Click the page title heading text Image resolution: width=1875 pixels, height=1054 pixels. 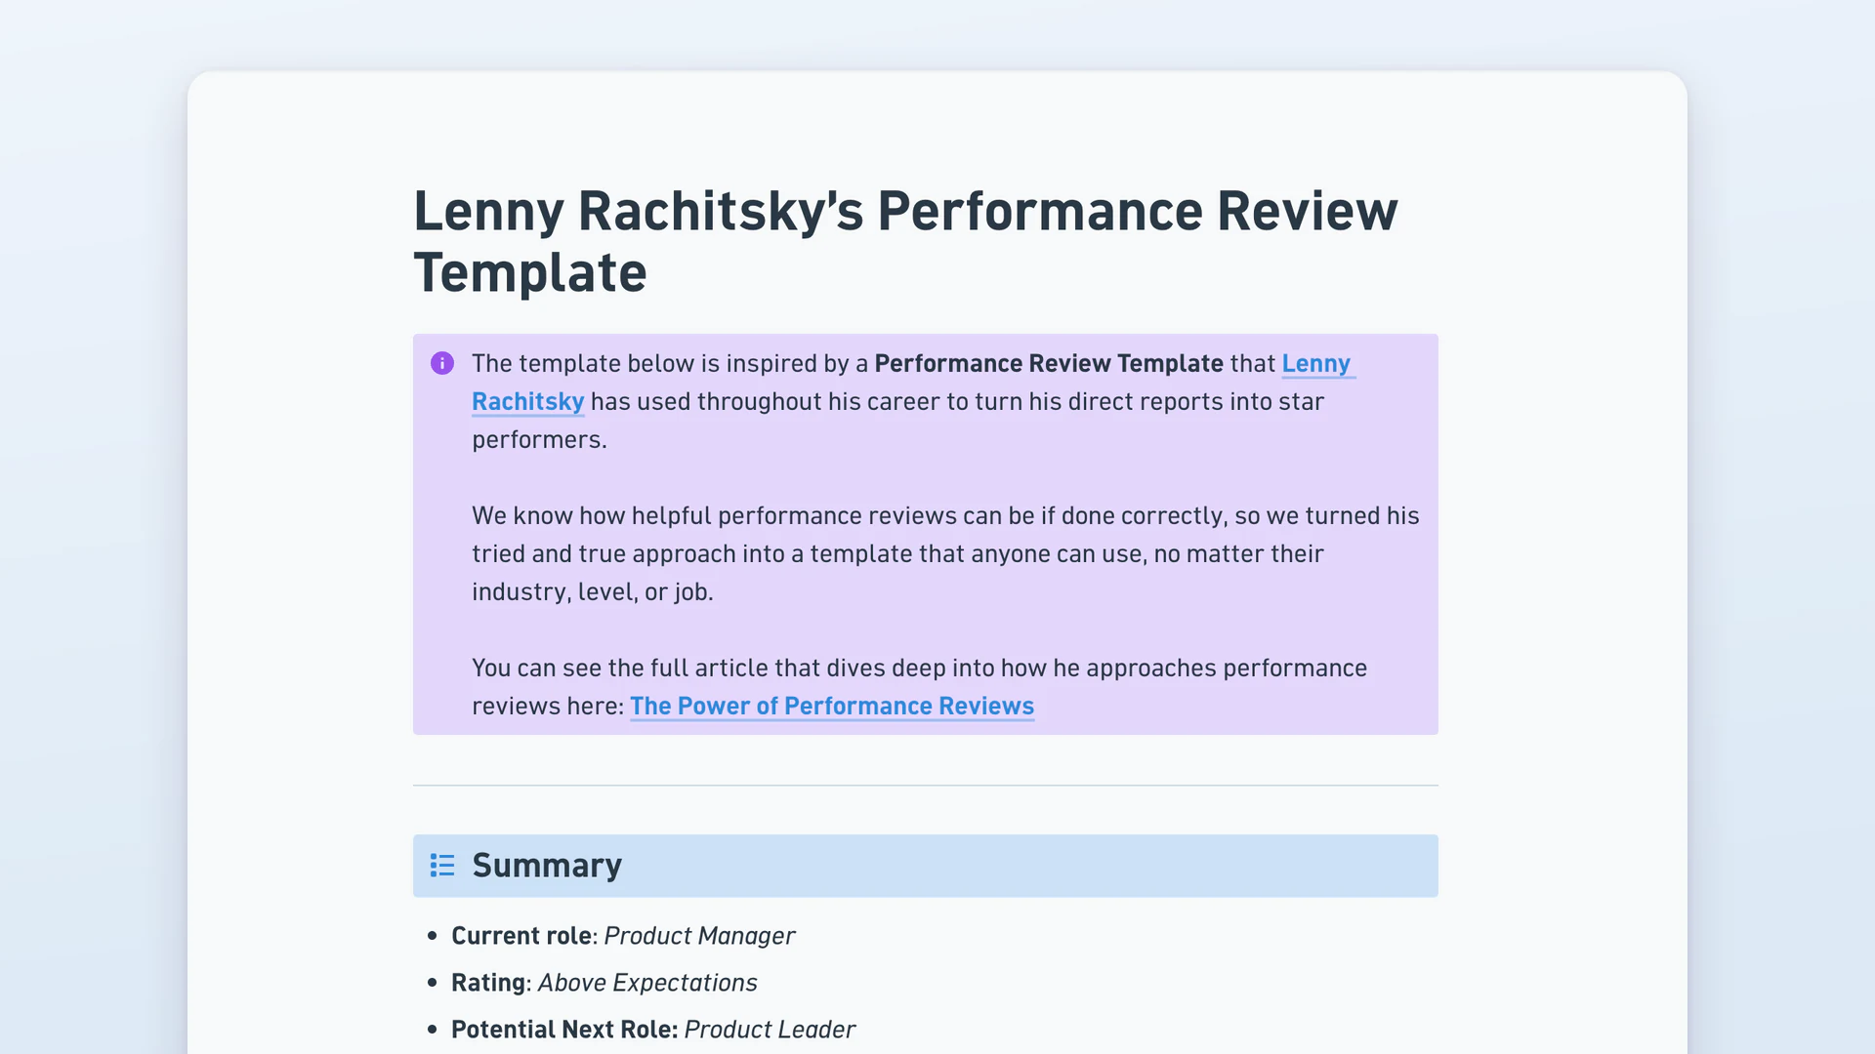click(x=905, y=241)
